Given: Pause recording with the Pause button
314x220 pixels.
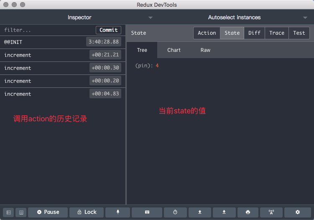Looking at the screenshot, I should (48, 212).
